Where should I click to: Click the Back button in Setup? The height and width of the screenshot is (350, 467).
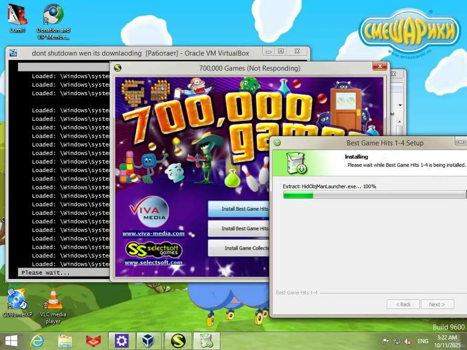click(x=403, y=304)
